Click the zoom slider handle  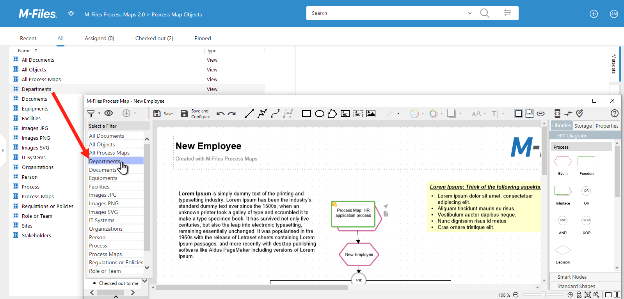pyautogui.click(x=543, y=295)
